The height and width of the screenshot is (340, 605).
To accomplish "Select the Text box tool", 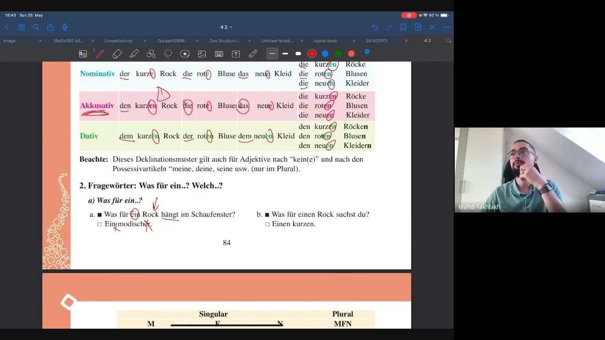I will coord(236,54).
